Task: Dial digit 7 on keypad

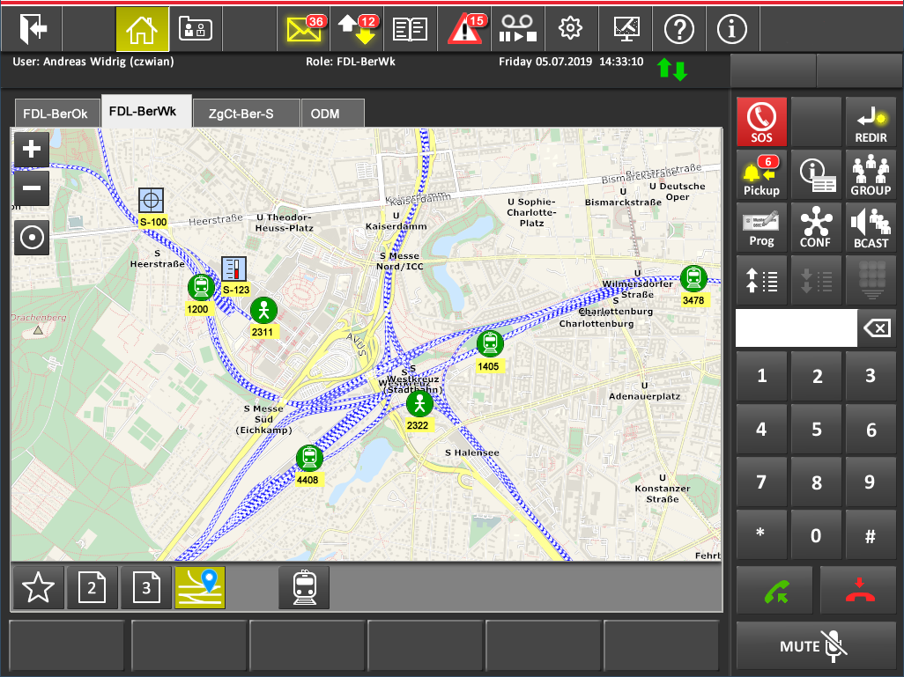Action: click(761, 482)
